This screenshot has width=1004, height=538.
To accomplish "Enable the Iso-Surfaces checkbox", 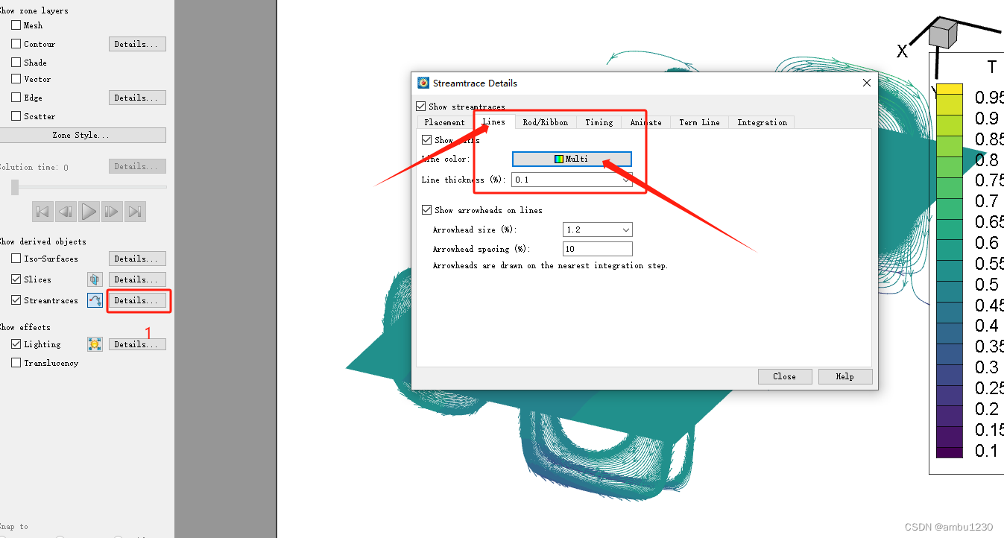I will 16,258.
